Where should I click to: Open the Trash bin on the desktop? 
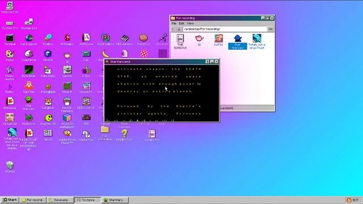tap(10, 167)
